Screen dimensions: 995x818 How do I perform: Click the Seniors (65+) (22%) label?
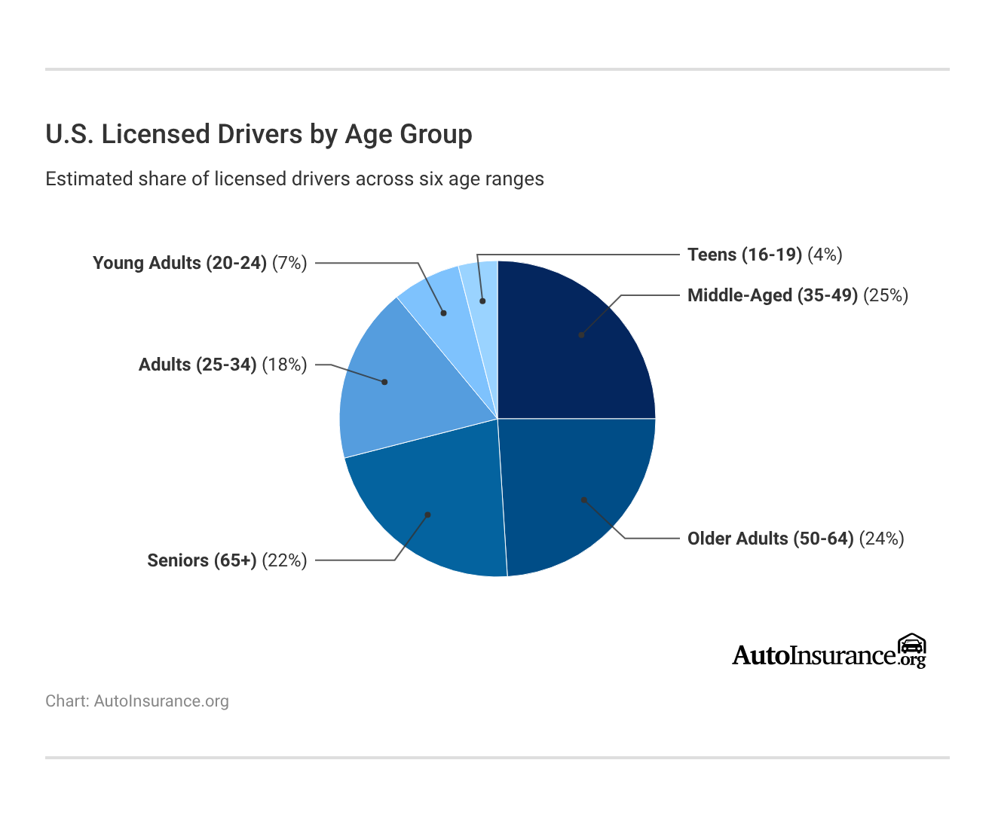point(227,560)
